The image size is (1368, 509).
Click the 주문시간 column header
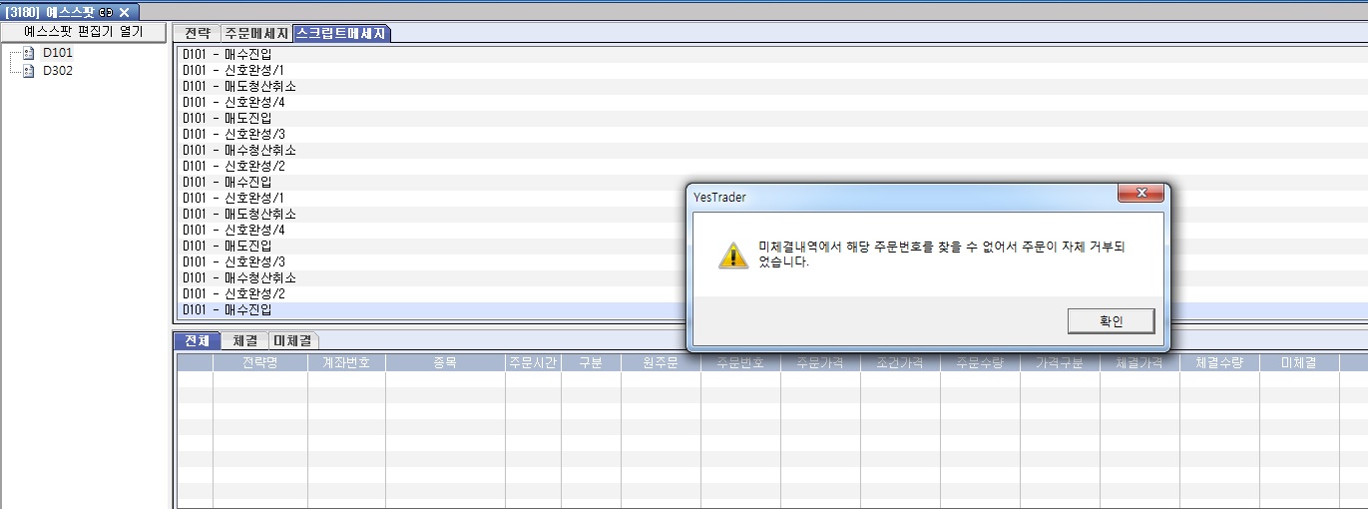pyautogui.click(x=533, y=362)
